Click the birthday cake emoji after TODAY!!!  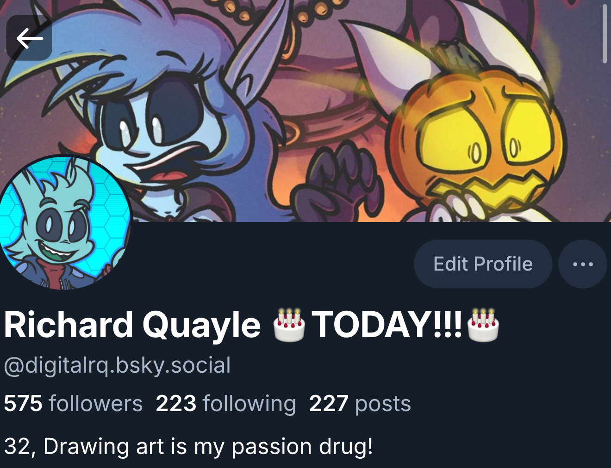[x=483, y=325]
